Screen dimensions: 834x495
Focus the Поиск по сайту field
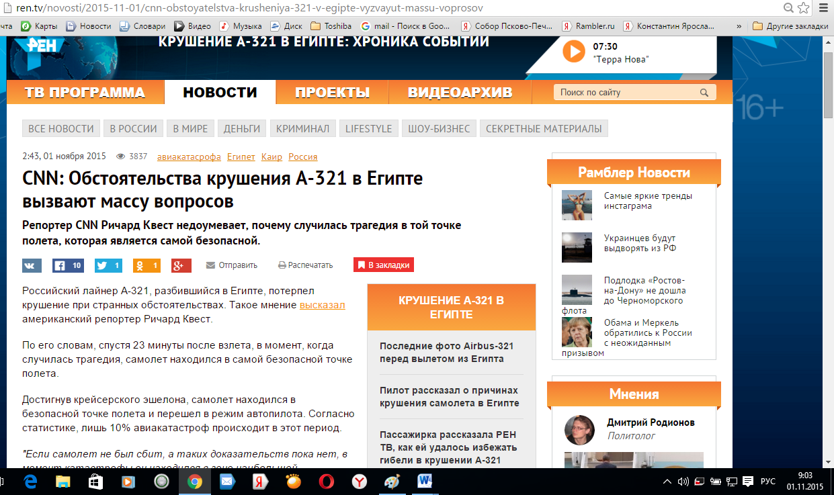pos(635,93)
